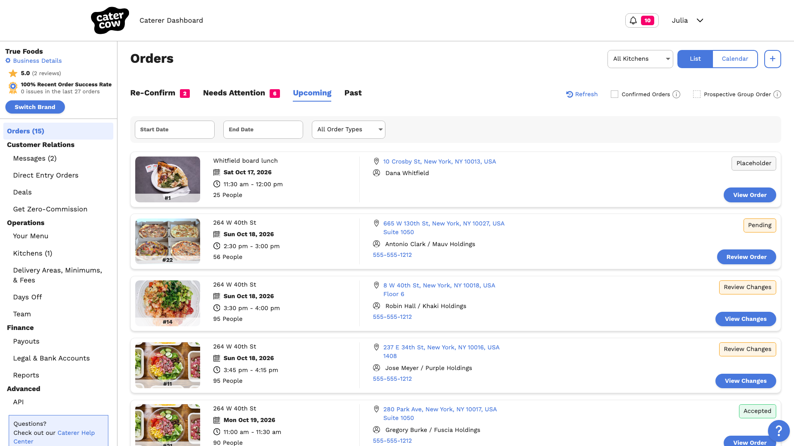Click the CaterCow logo
The height and width of the screenshot is (446, 794).
pyautogui.click(x=110, y=20)
